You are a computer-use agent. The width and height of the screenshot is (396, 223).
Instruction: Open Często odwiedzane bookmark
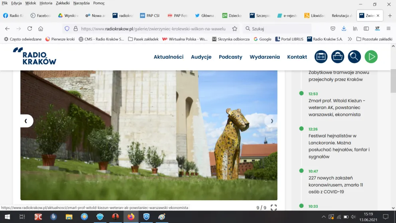(x=22, y=39)
